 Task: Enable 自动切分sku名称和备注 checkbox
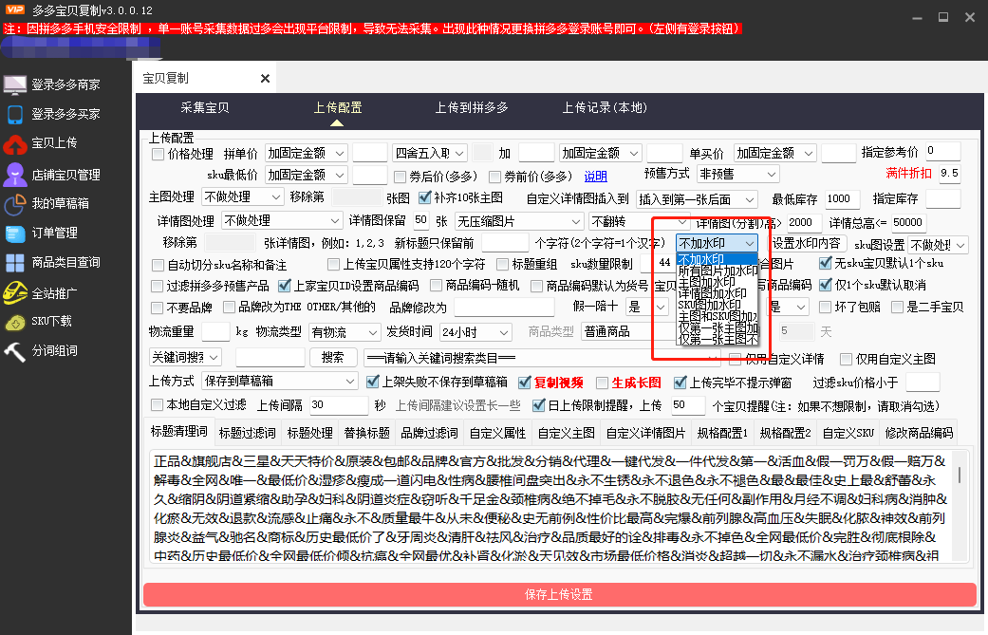point(158,265)
